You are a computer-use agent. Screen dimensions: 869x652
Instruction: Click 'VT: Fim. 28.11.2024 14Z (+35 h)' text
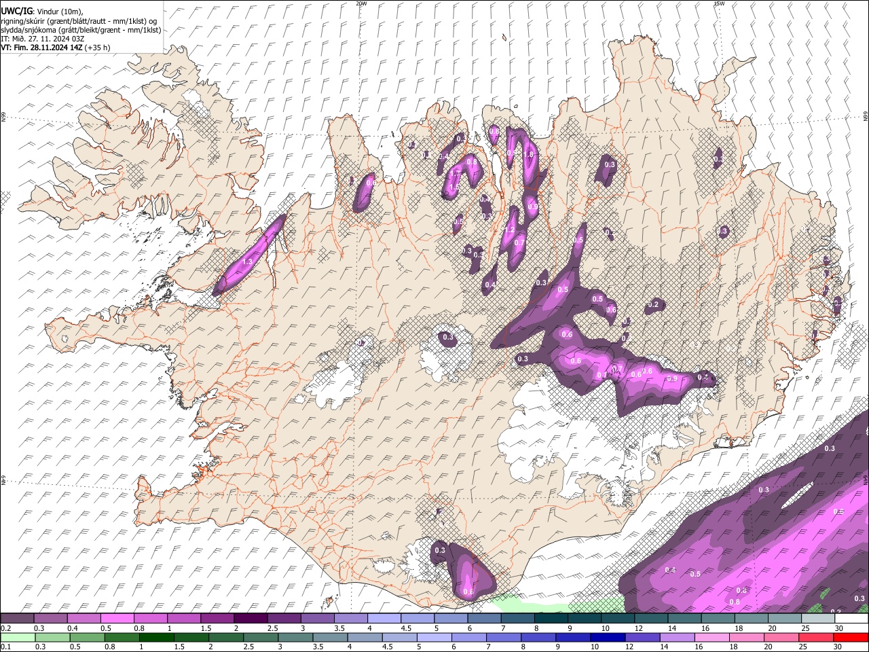[x=56, y=48]
